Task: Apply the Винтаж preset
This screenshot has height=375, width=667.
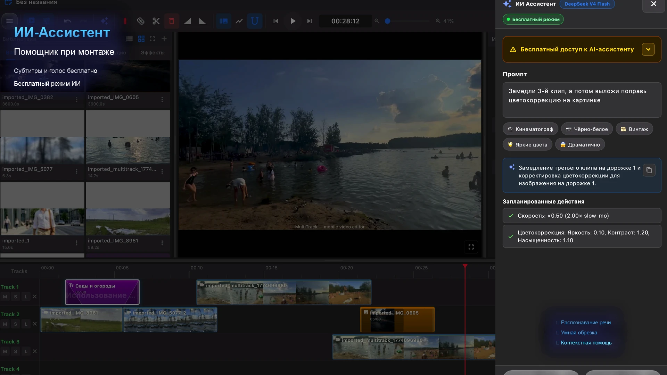Action: (634, 129)
